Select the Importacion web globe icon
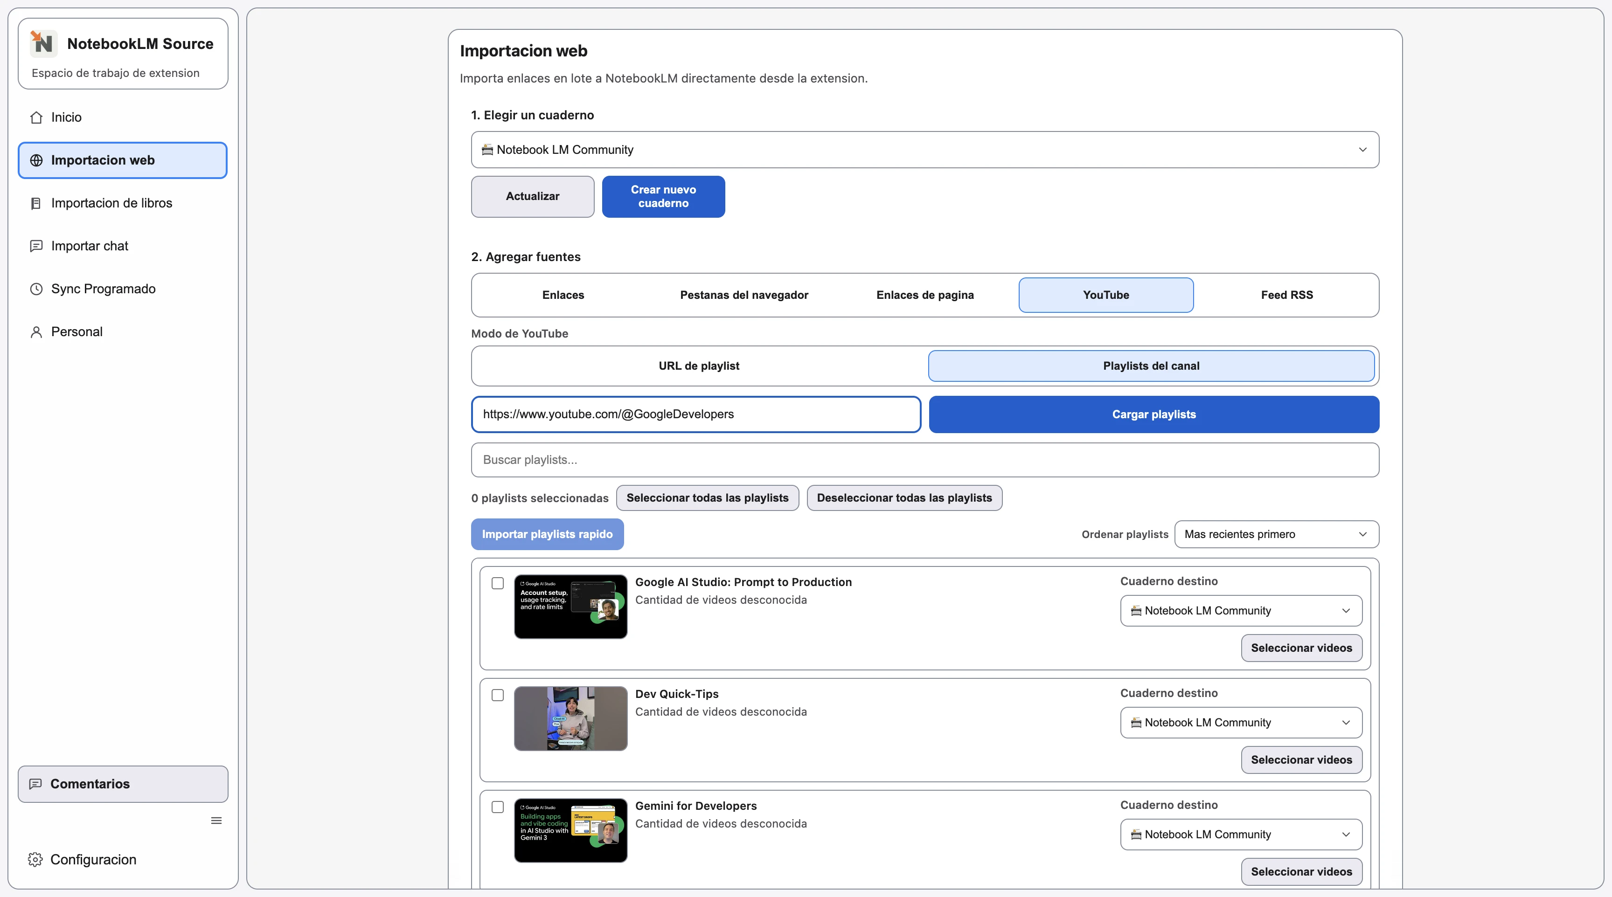Viewport: 1612px width, 897px height. pyautogui.click(x=35, y=160)
